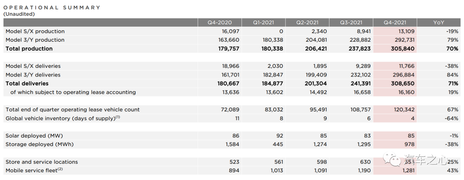Select Total deliveries Q1-2021 value 184,877
Screen dimensions: 464x180
click(272, 83)
